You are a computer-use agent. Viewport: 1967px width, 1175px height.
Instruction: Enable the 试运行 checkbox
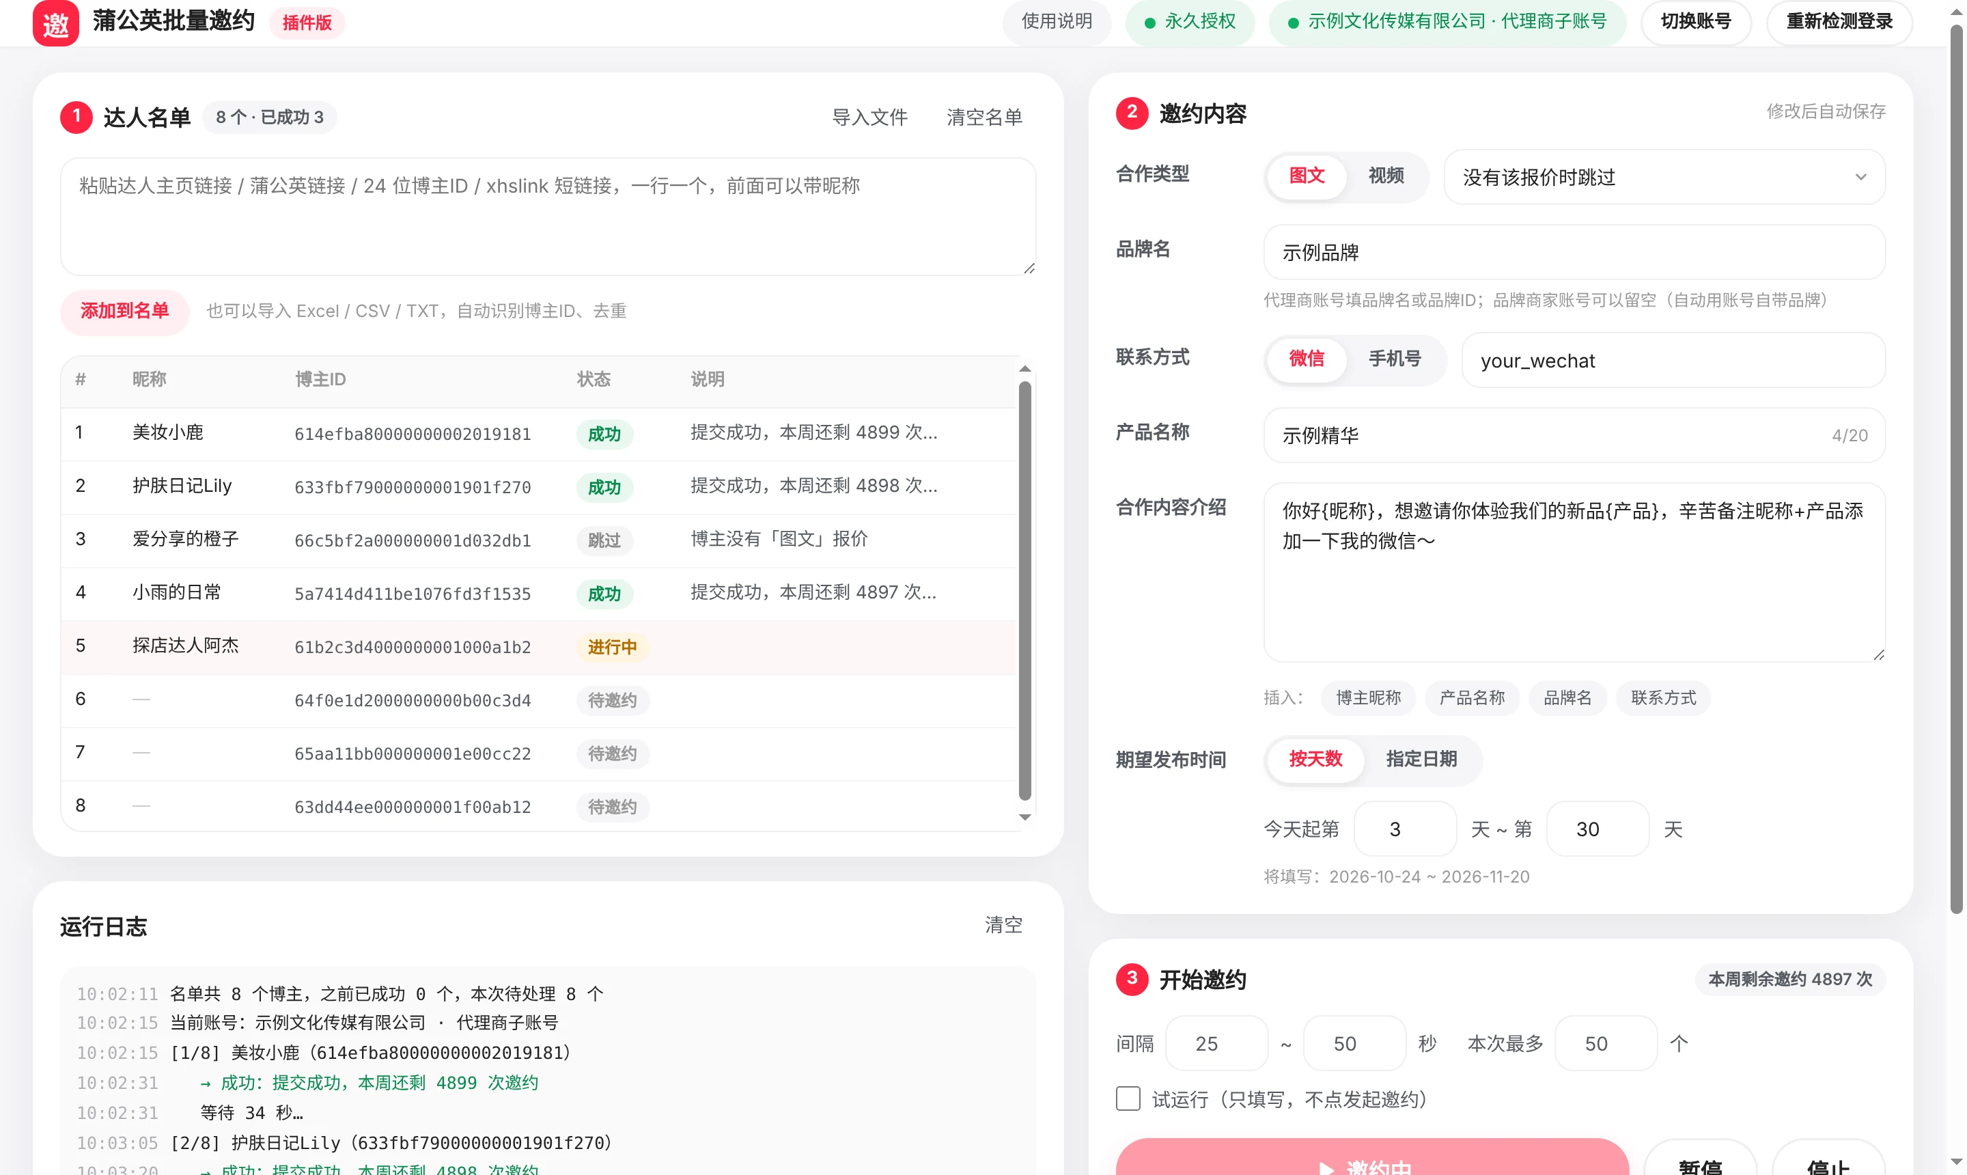[x=1129, y=1099]
